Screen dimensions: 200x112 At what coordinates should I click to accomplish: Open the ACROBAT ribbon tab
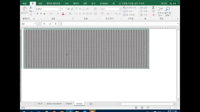[x=104, y=3]
